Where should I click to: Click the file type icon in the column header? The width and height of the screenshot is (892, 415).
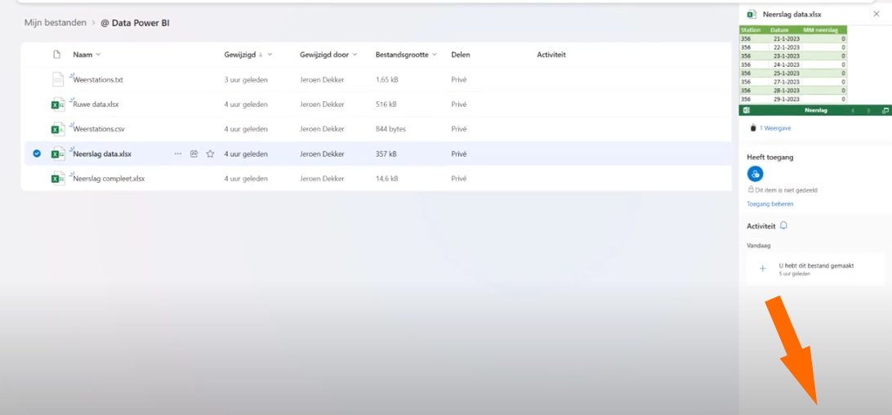[57, 55]
